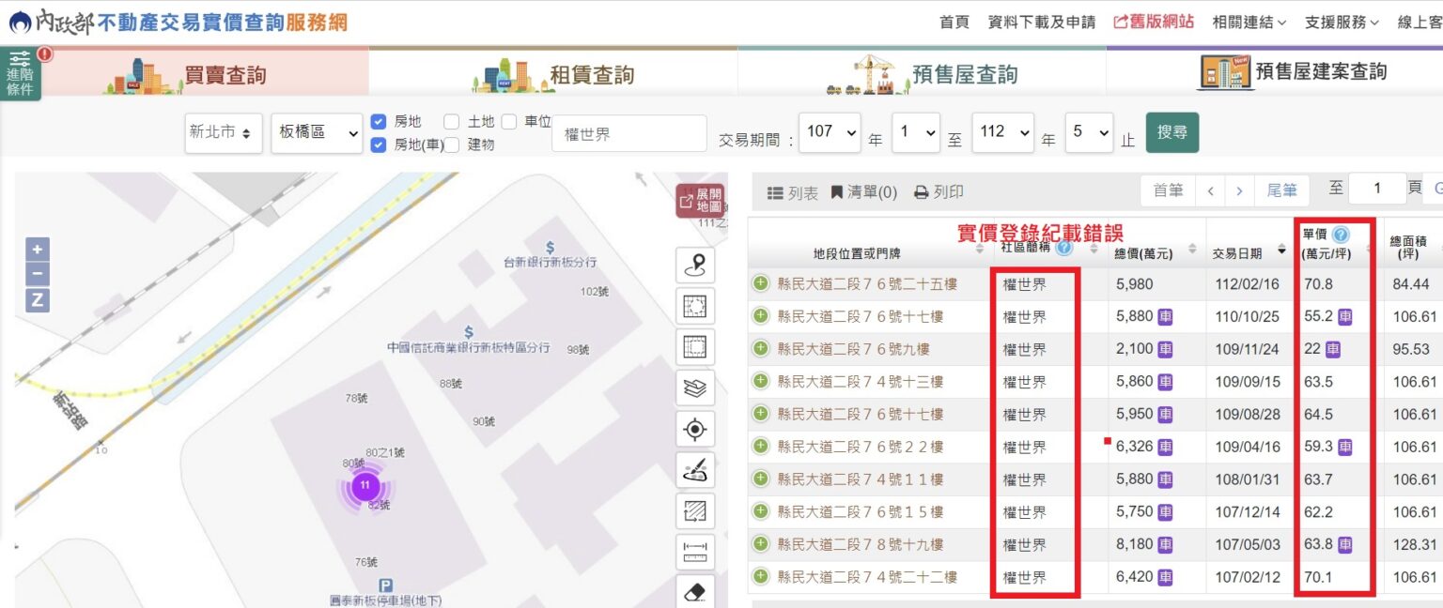Open the map layers tool

point(695,388)
